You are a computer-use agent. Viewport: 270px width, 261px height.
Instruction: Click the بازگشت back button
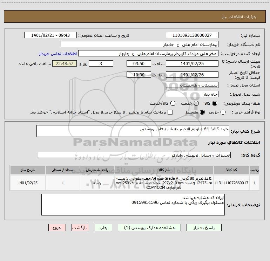(80, 228)
